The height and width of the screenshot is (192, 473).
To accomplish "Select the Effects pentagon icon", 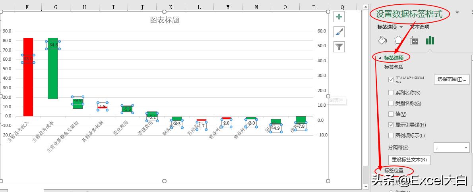I will coord(399,40).
